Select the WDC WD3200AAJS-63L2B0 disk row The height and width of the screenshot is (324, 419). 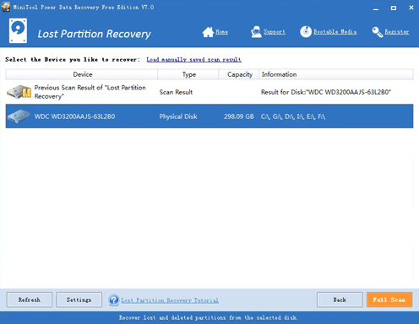tap(209, 116)
